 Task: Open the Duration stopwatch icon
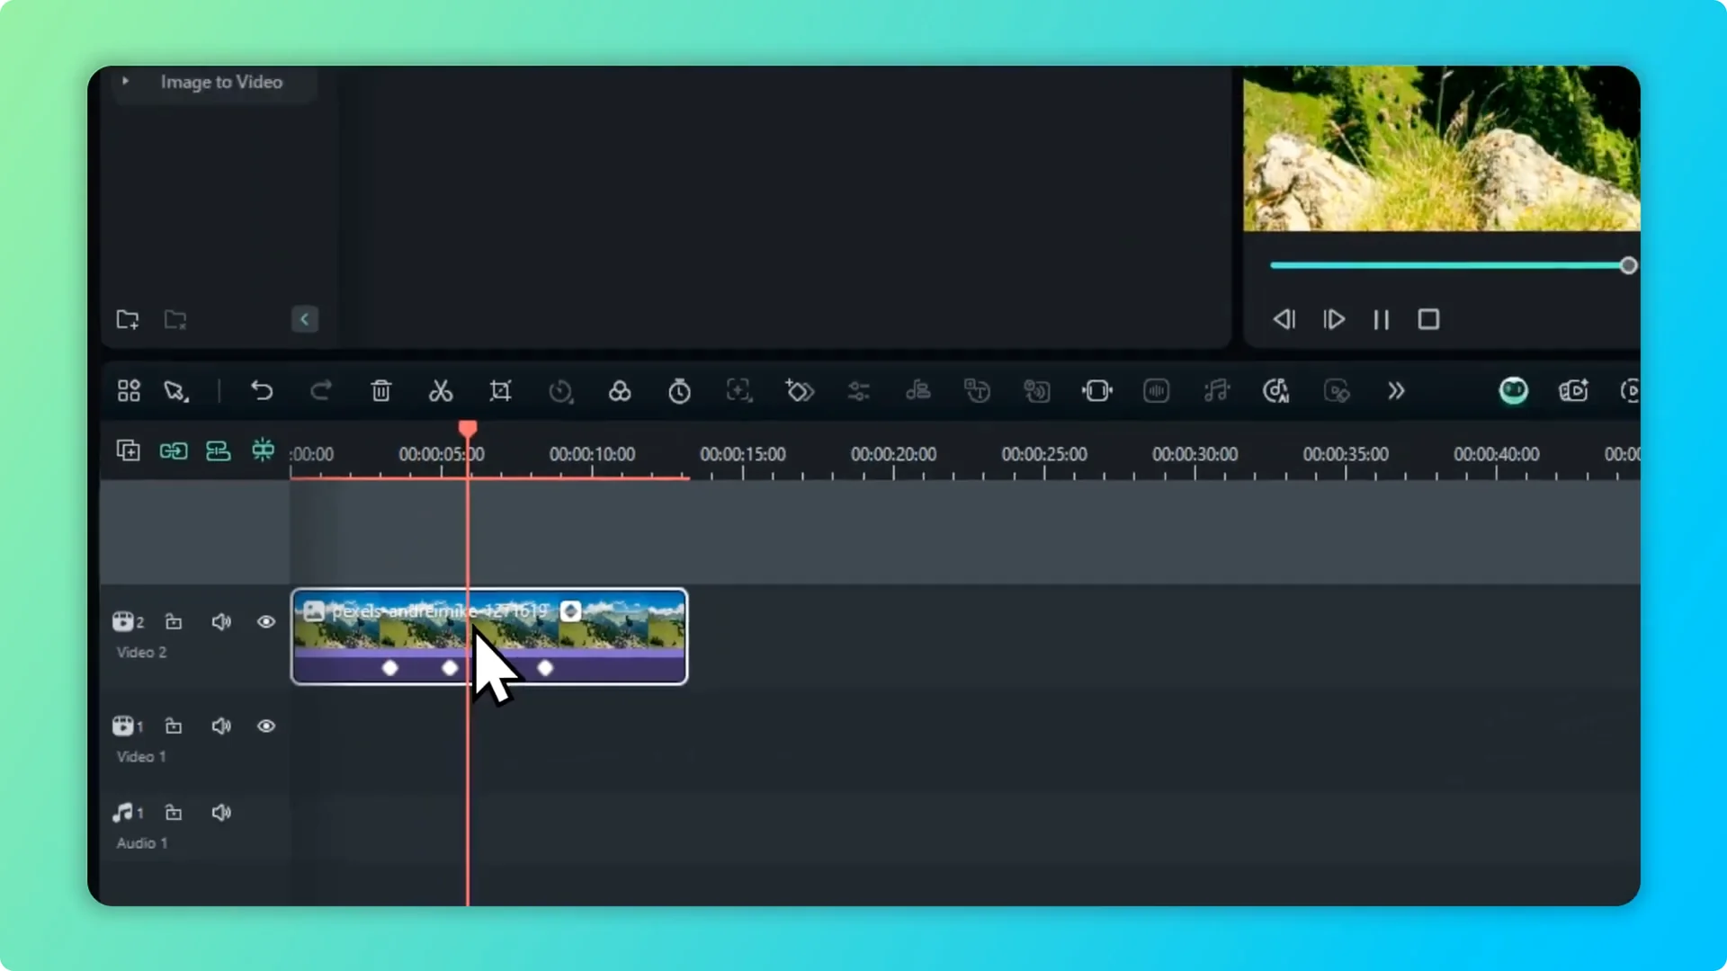pyautogui.click(x=679, y=391)
